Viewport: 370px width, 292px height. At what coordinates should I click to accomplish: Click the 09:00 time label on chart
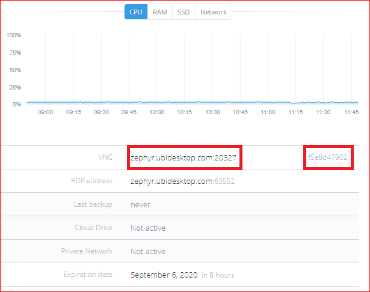45,112
